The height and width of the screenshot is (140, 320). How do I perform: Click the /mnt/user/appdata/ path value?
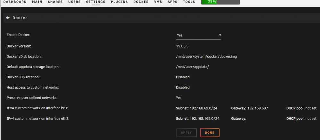192,67
